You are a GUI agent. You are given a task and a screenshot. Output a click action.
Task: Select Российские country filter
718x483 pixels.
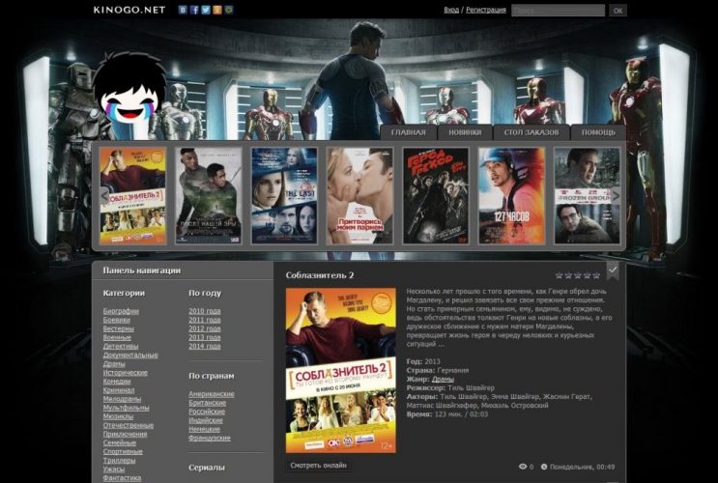(x=207, y=412)
